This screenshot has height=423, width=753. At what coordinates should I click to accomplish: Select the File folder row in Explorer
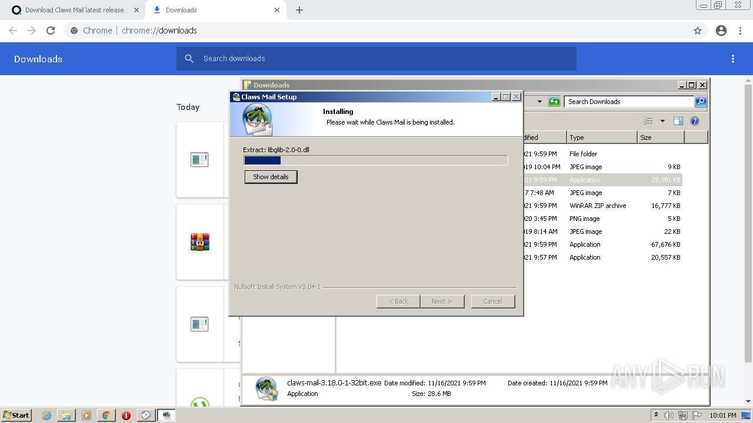(602, 154)
